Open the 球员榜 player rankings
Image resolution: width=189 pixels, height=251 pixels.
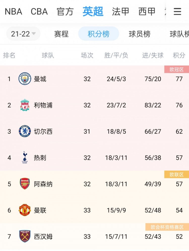tap(139, 34)
